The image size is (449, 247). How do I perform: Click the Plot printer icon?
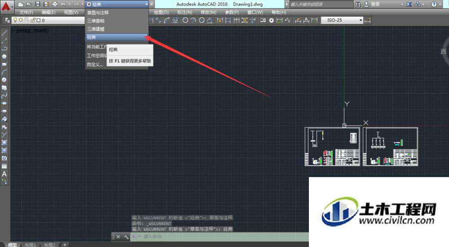[55, 4]
